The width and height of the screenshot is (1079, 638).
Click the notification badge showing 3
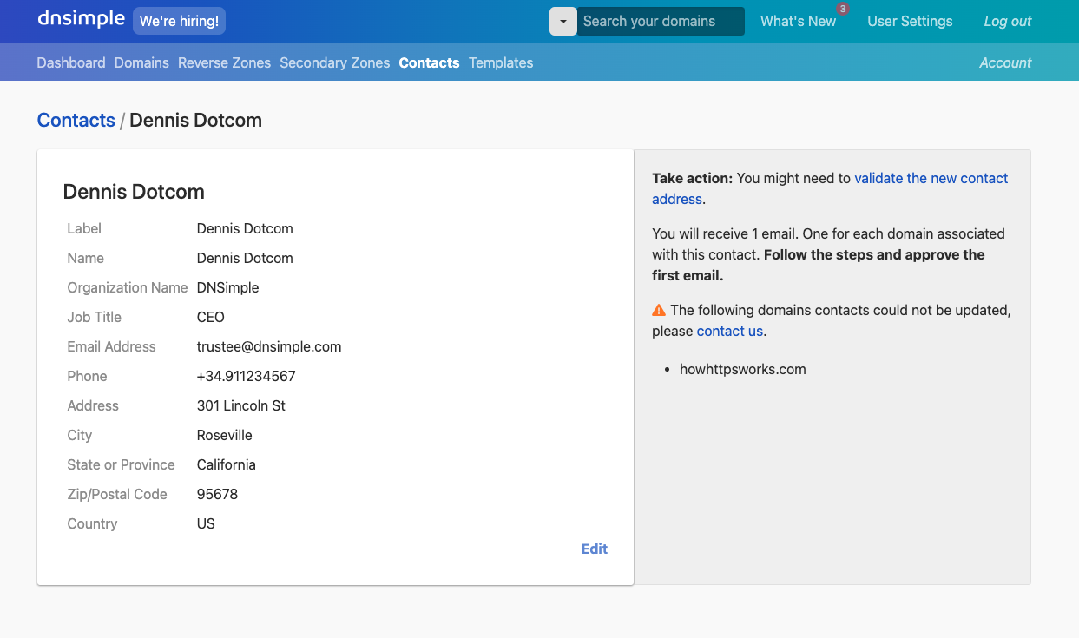pyautogui.click(x=842, y=9)
